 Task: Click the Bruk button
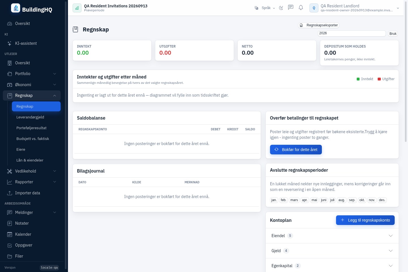(x=393, y=34)
